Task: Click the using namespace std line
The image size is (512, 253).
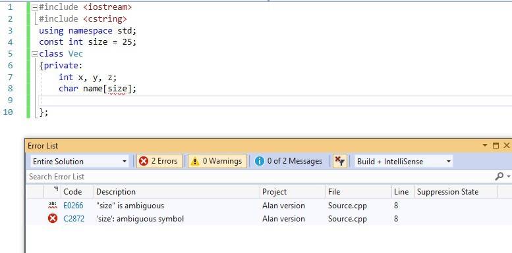Action: pyautogui.click(x=88, y=31)
